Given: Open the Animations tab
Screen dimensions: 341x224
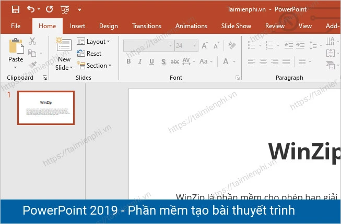Looking at the screenshot, I should click(191, 26).
